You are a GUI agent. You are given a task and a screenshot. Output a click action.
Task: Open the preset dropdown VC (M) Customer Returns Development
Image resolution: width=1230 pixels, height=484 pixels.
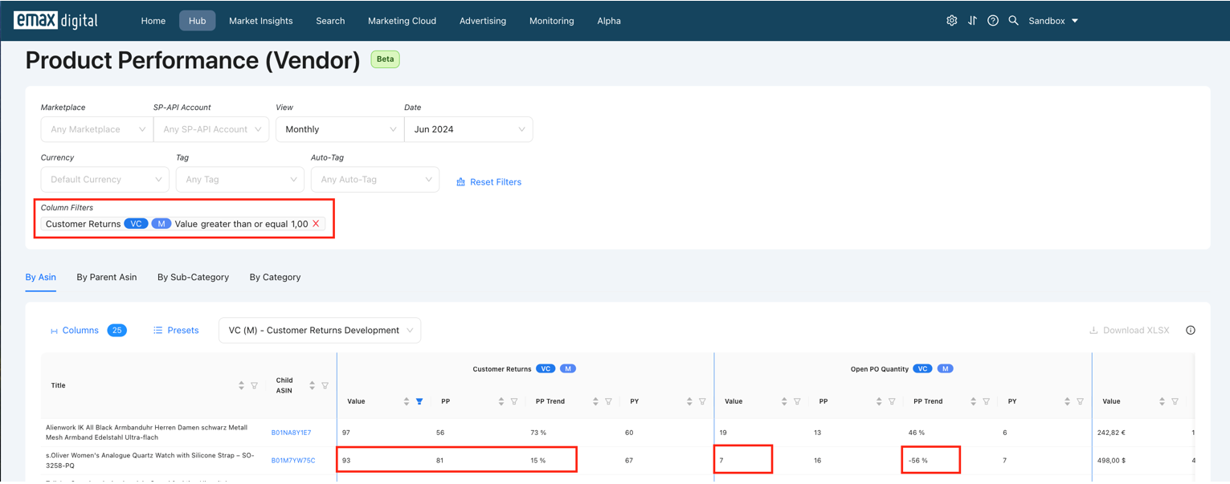click(320, 331)
